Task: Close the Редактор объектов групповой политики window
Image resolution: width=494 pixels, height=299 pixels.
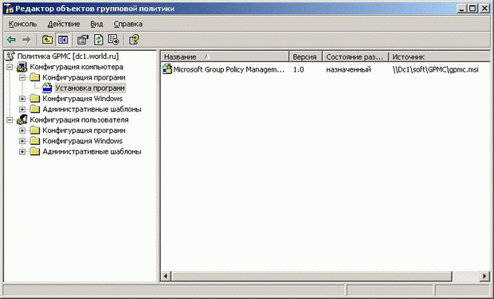Action: tap(484, 9)
